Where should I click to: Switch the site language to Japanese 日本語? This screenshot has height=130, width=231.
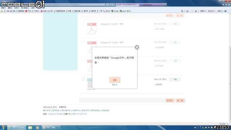pos(59,114)
